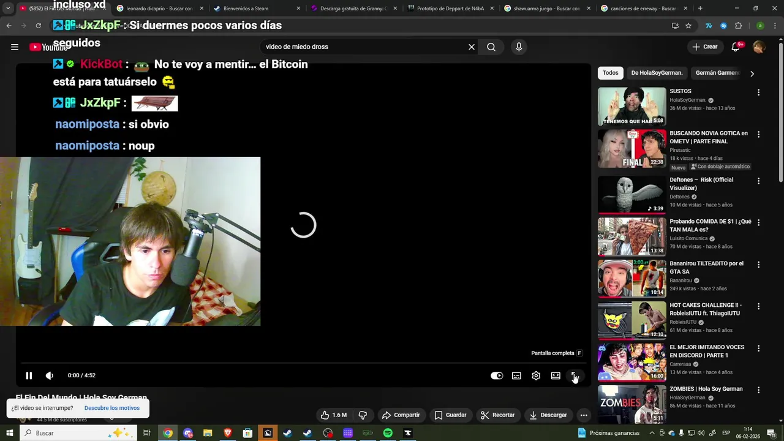
Task: Switch to theater mode in the player
Action: click(556, 375)
